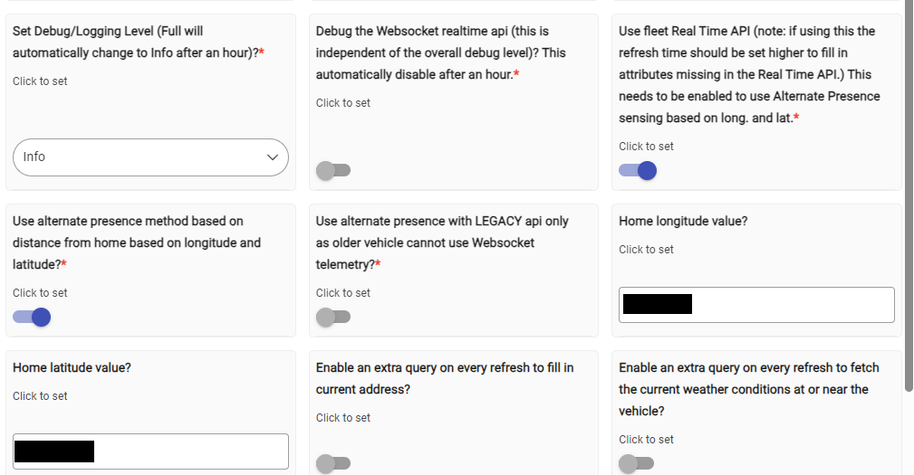The image size is (914, 475).
Task: Click 'Click to set' under fleet Real Time API
Action: 646,147
